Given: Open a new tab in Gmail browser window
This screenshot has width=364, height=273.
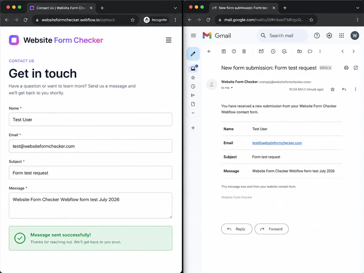Looking at the screenshot, I should pos(285,8).
